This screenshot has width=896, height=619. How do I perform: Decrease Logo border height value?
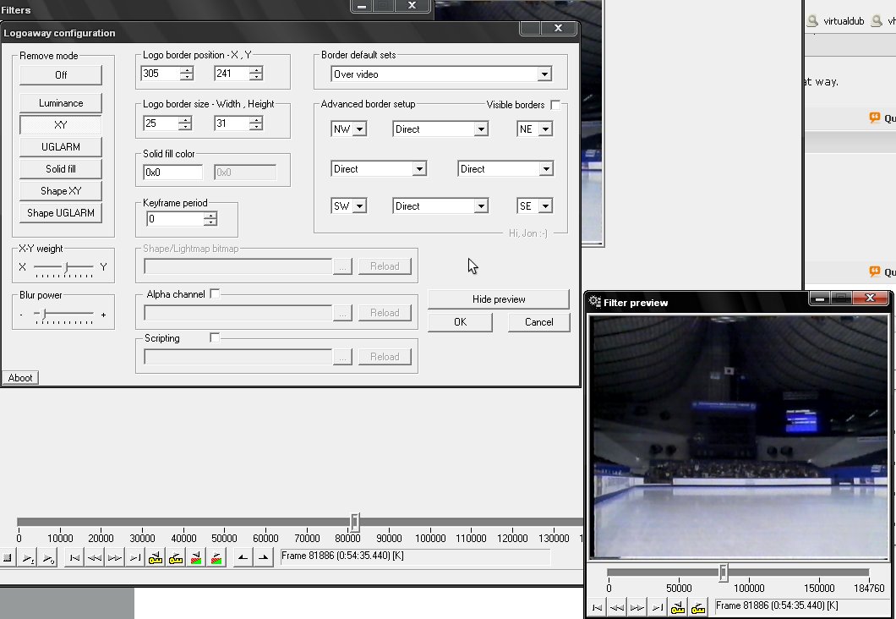[x=256, y=126]
